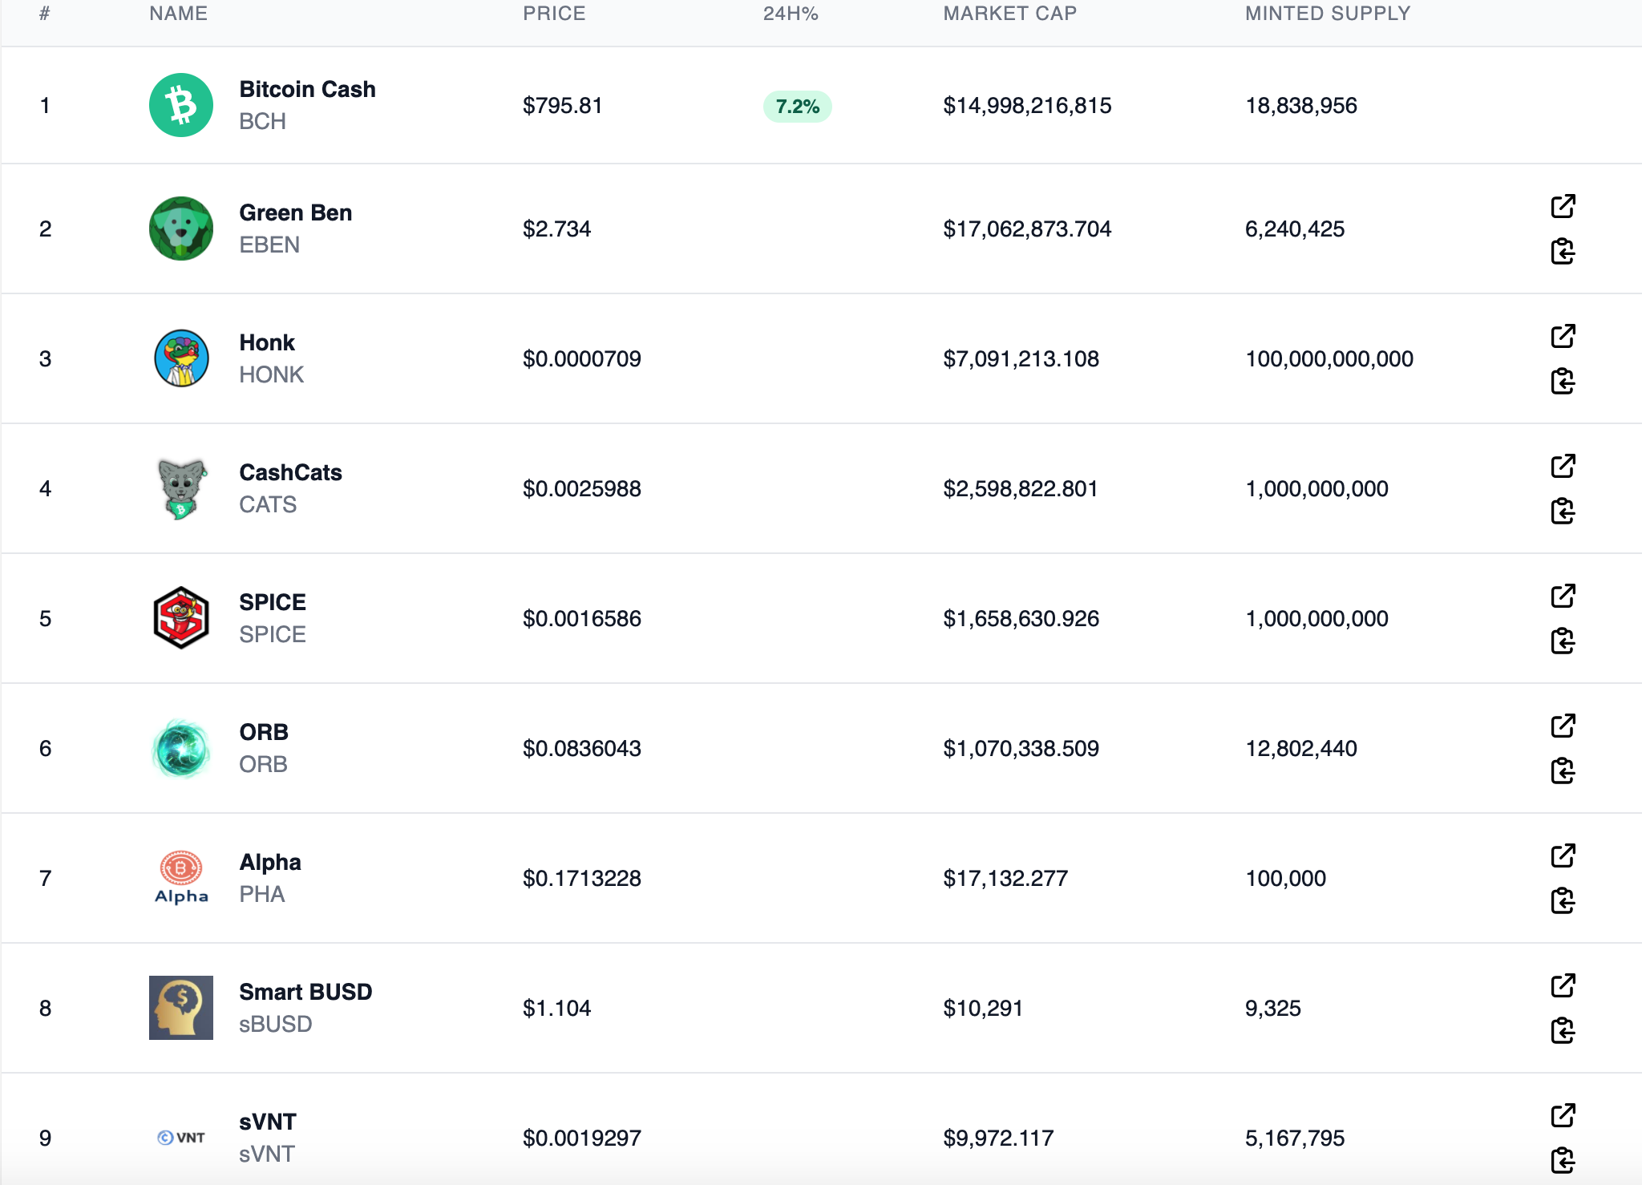This screenshot has width=1642, height=1185.
Task: Click the Bitcoin Cash logo
Action: coord(181,105)
